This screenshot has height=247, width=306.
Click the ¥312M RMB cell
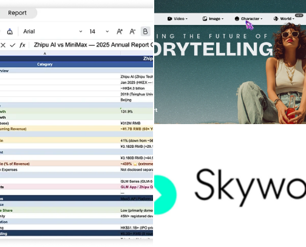(x=137, y=123)
